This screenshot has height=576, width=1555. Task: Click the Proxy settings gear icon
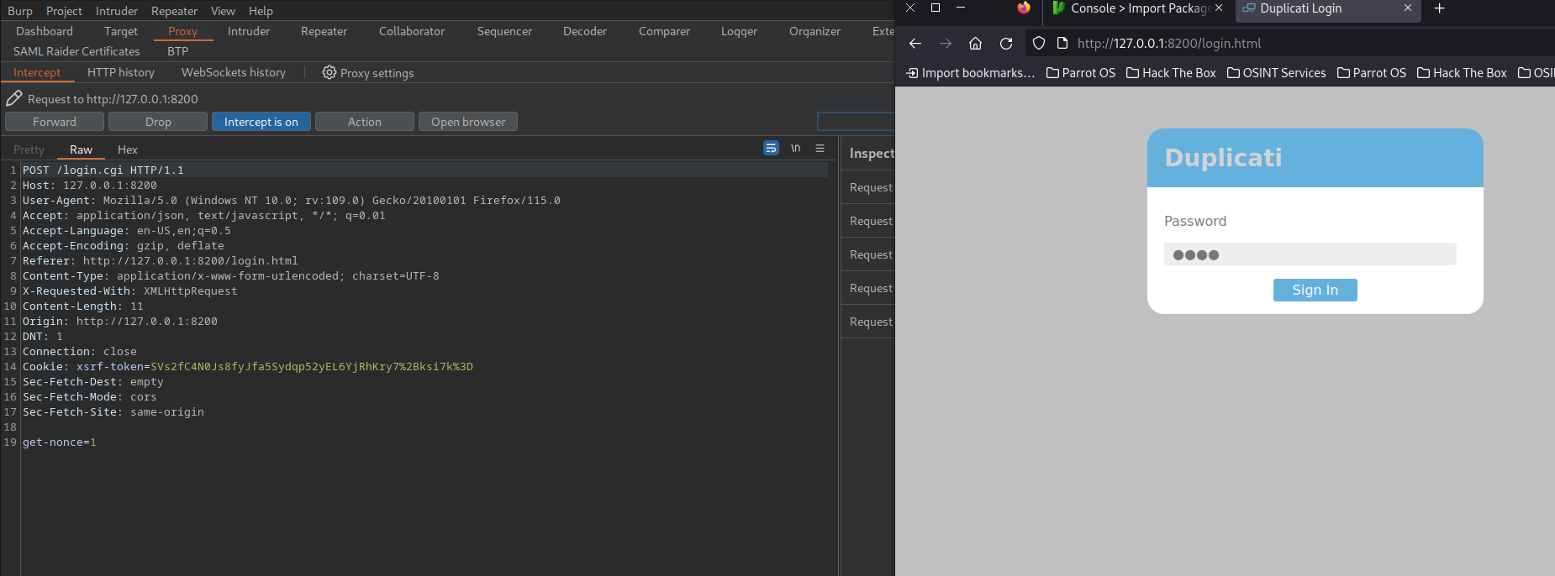(329, 73)
